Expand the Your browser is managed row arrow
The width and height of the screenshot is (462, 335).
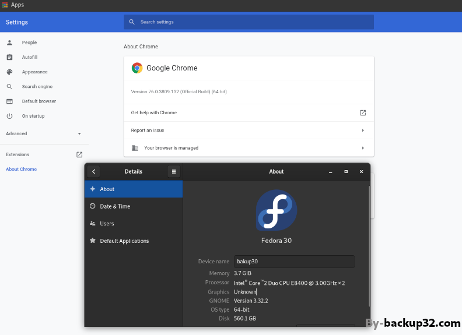363,148
